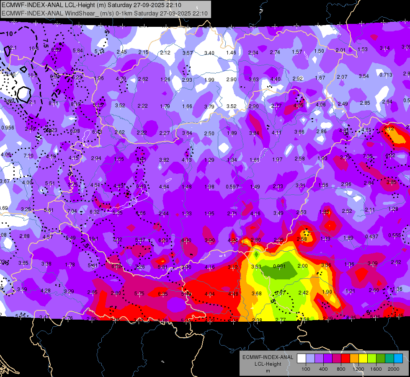Screen dimensions: 410x377
Task: Click the legend tick label 400
Action: [x=323, y=369]
